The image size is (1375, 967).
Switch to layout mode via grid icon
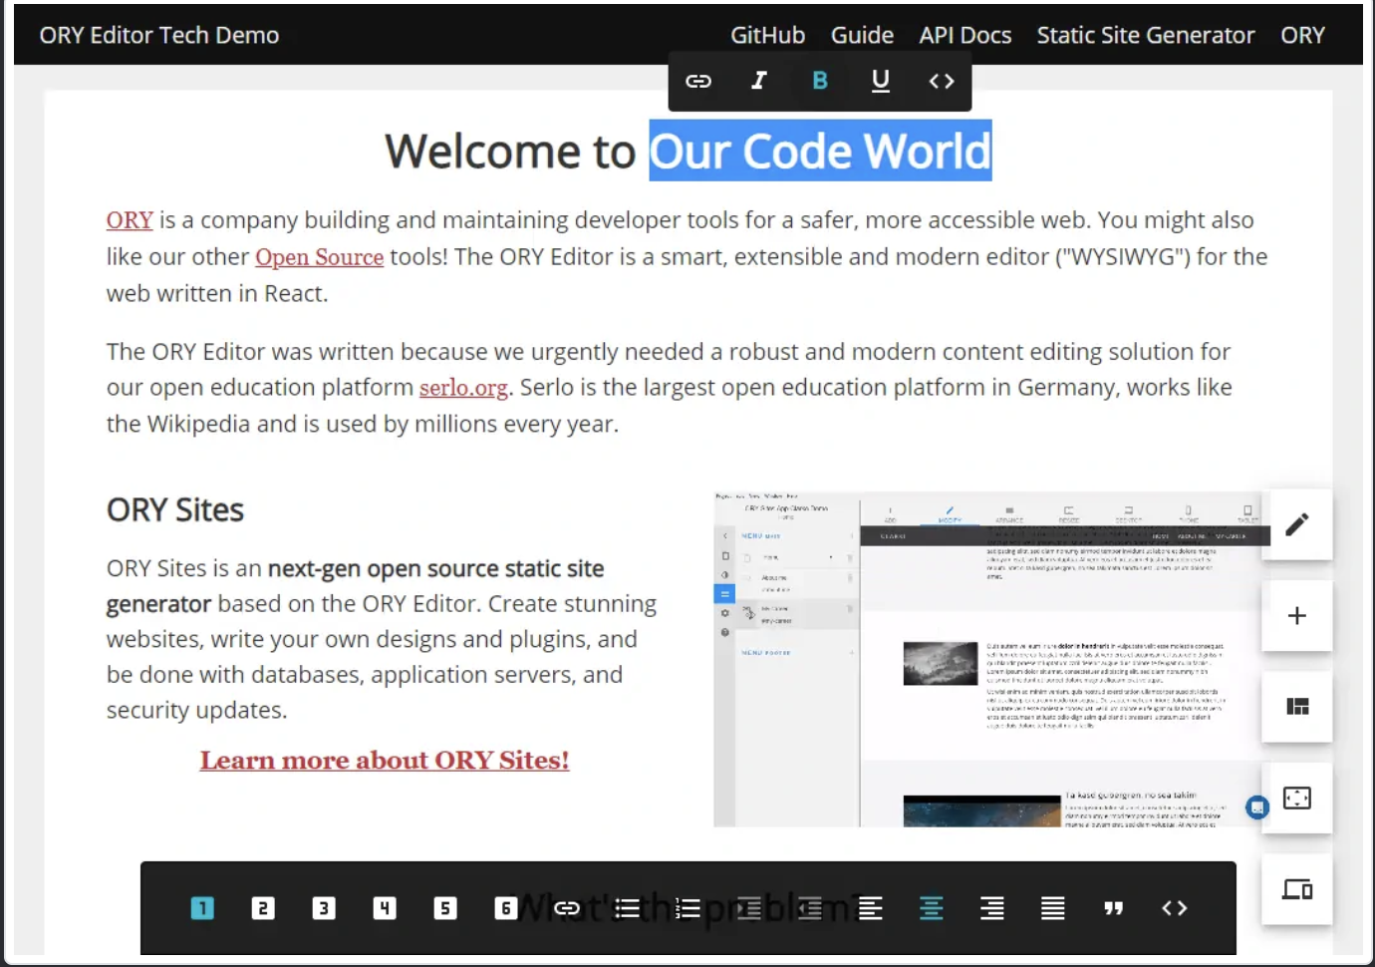coord(1296,707)
